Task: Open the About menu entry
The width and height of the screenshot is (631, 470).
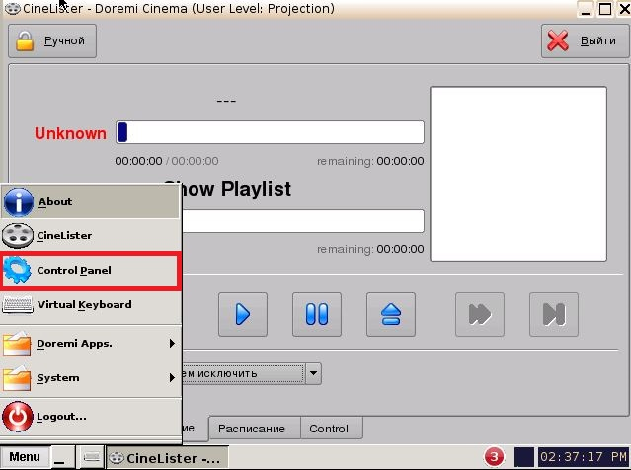Action: click(91, 202)
